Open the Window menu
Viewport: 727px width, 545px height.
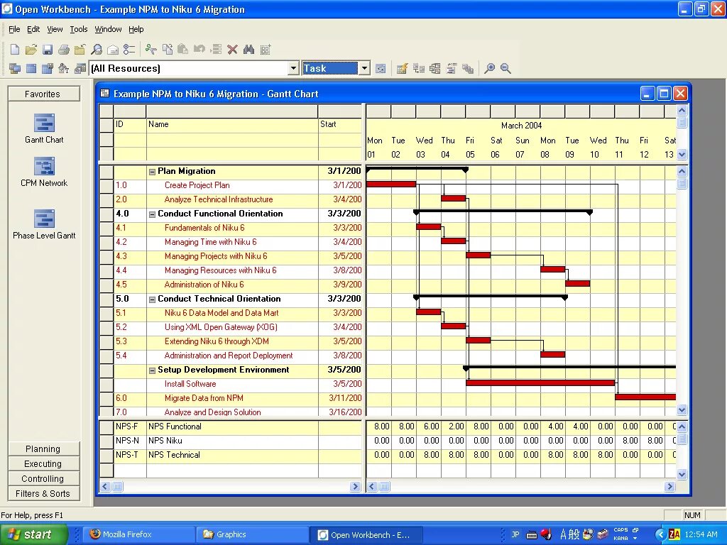[108, 29]
